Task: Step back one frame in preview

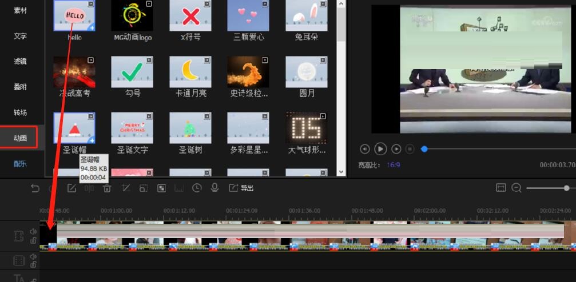Action: tap(364, 149)
